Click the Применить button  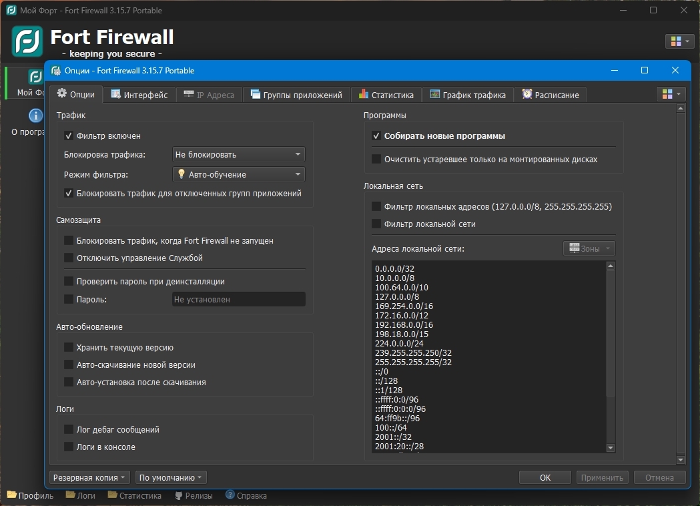point(602,477)
